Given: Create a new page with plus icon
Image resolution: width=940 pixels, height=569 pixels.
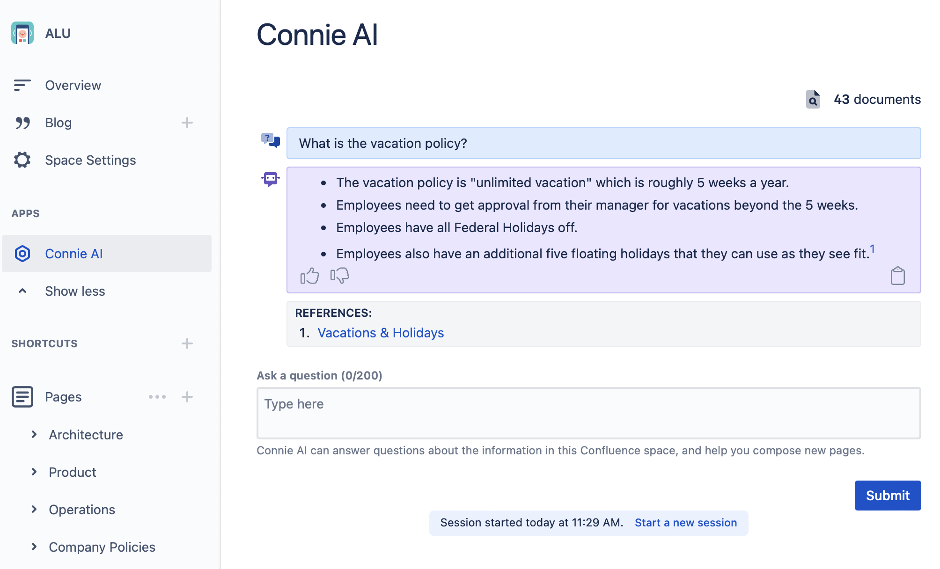Looking at the screenshot, I should pyautogui.click(x=187, y=397).
